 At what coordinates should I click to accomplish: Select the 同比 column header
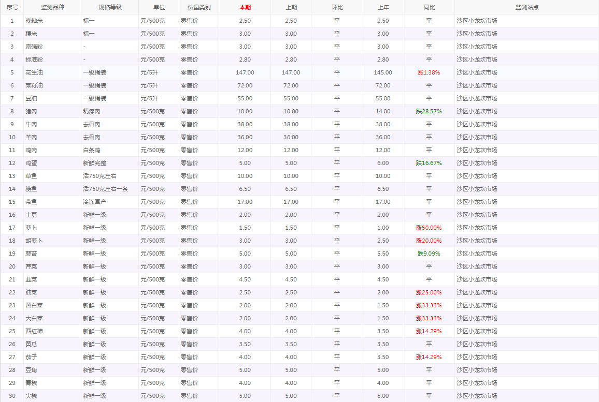click(429, 7)
